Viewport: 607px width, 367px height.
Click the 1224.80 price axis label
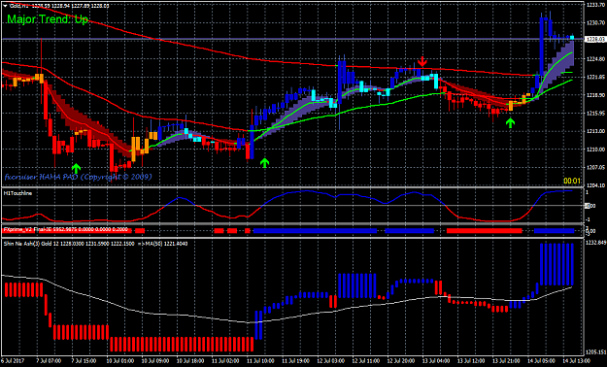click(x=596, y=59)
